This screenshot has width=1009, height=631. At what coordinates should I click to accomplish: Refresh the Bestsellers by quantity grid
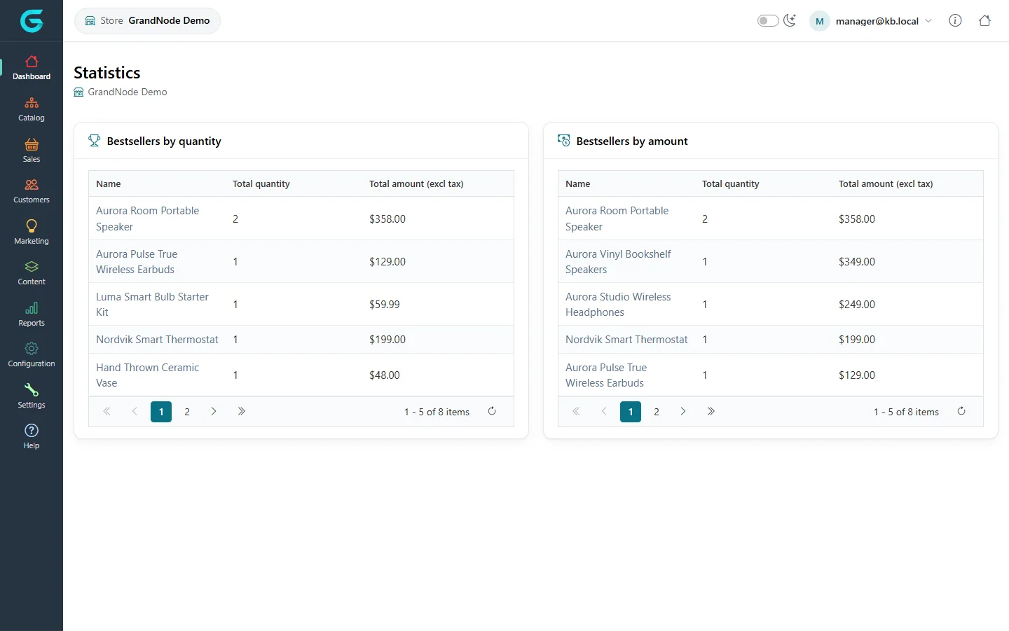[492, 411]
